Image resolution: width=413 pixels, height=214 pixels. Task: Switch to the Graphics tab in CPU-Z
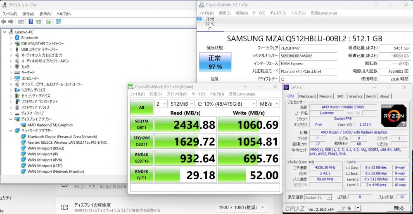click(x=356, y=96)
